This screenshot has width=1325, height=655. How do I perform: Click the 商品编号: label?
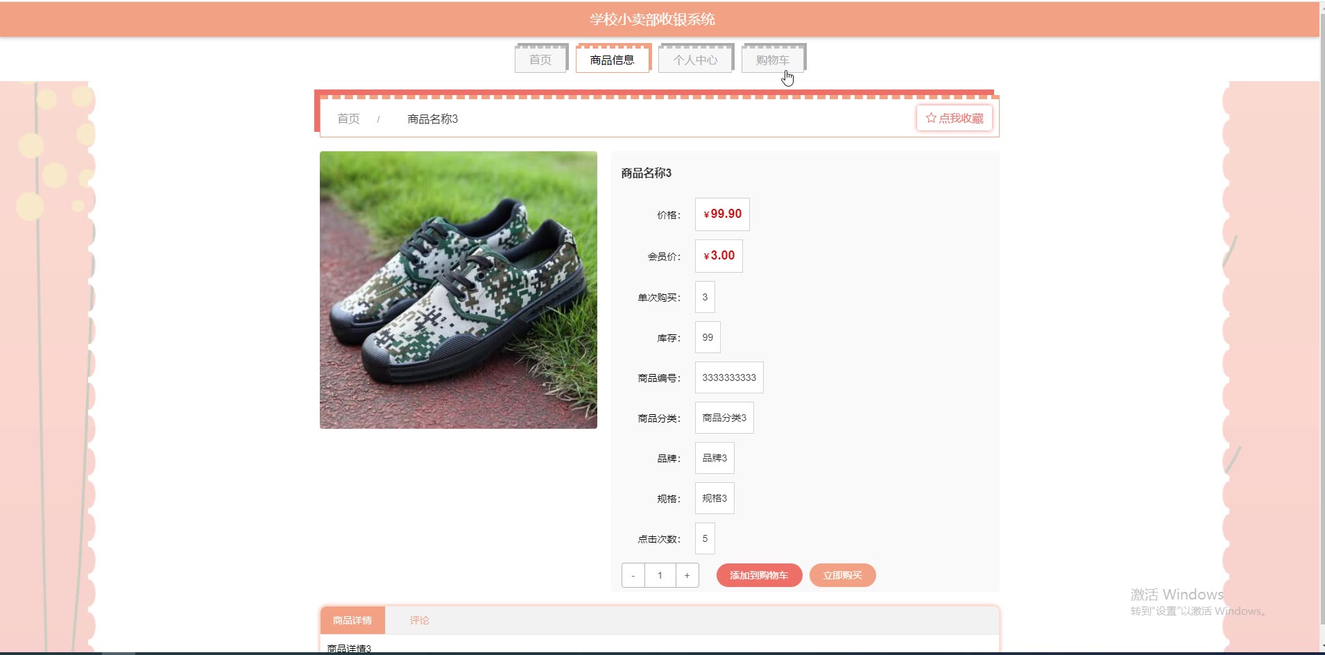659,378
